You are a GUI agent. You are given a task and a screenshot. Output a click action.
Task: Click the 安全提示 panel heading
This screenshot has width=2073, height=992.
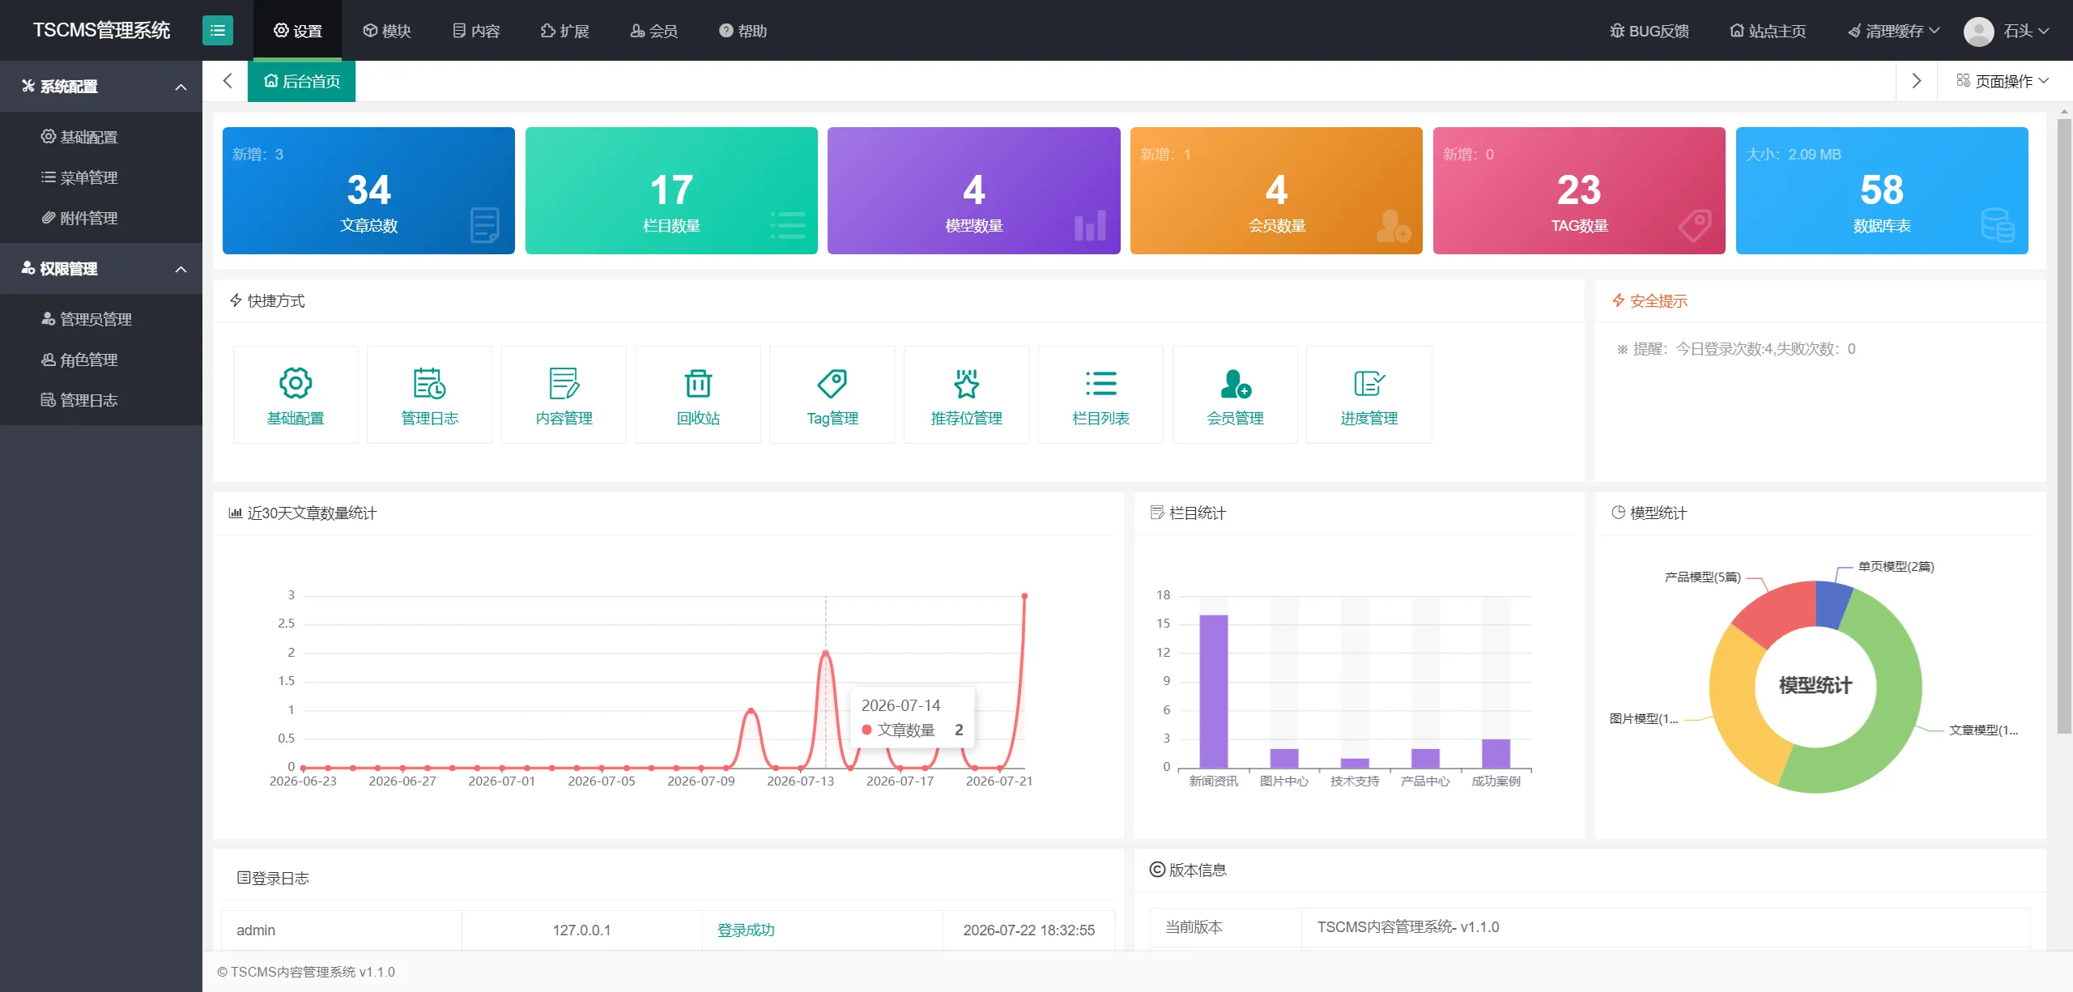[1649, 301]
